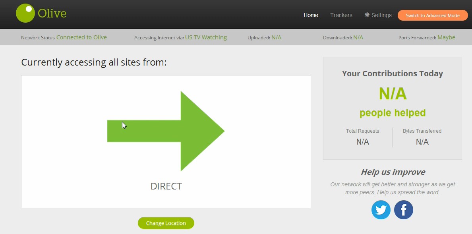Open the Trackers page

coord(341,15)
